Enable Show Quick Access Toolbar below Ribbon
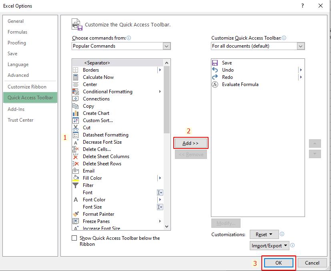This screenshot has height=271, width=331. click(74, 238)
